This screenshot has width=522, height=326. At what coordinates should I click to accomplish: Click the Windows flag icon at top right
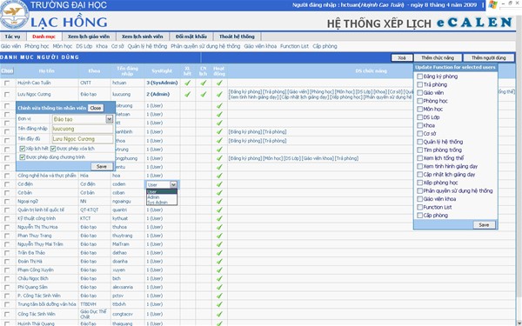[x=493, y=4]
